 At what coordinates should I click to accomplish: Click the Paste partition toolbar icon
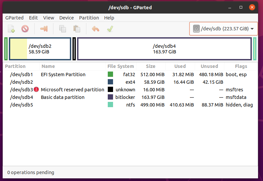click(x=77, y=29)
